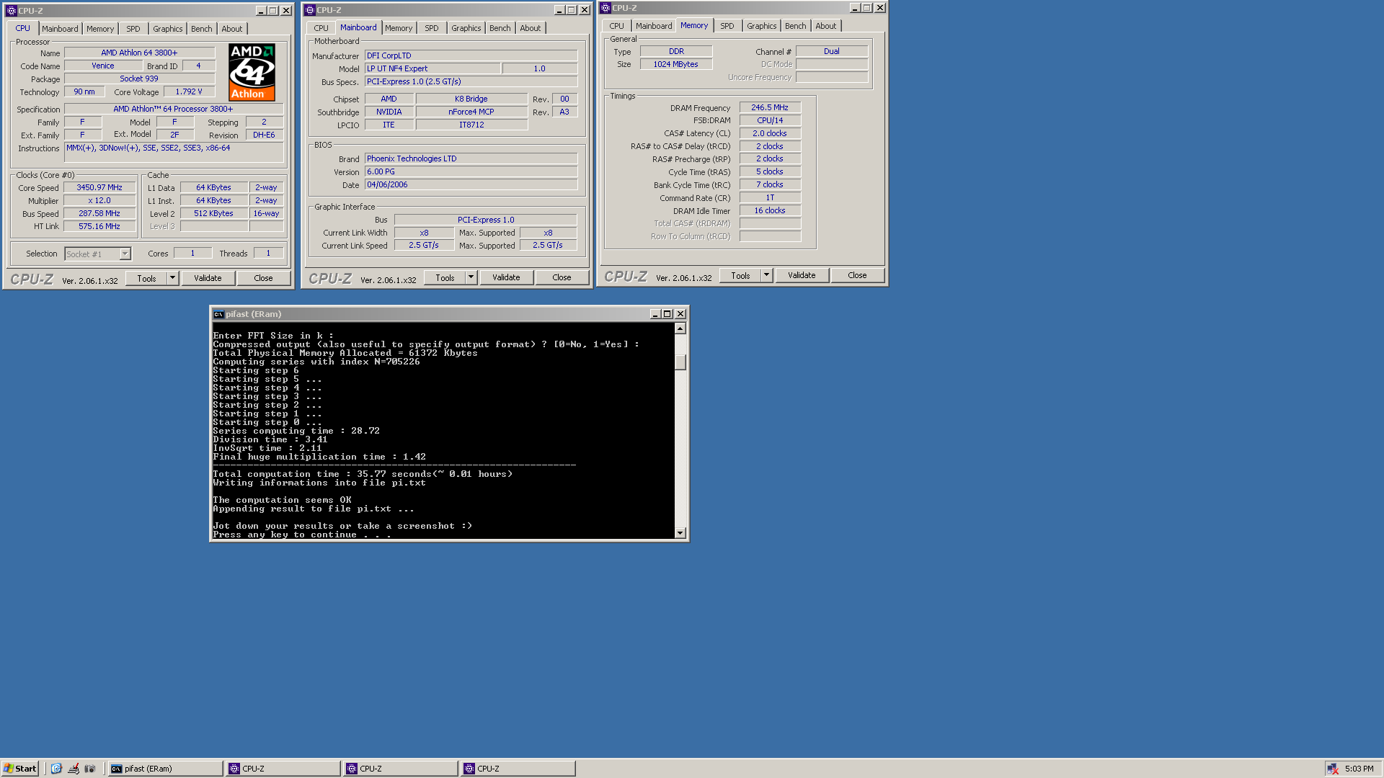The height and width of the screenshot is (778, 1384).
Task: Maximize the pifast console window
Action: (x=667, y=314)
